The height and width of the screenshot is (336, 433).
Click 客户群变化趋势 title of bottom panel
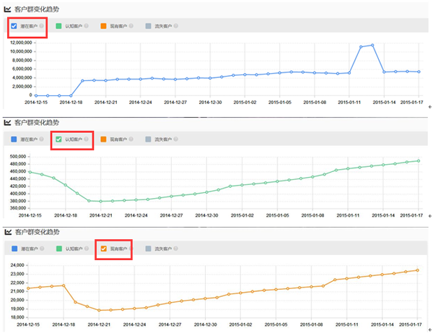pyautogui.click(x=38, y=232)
